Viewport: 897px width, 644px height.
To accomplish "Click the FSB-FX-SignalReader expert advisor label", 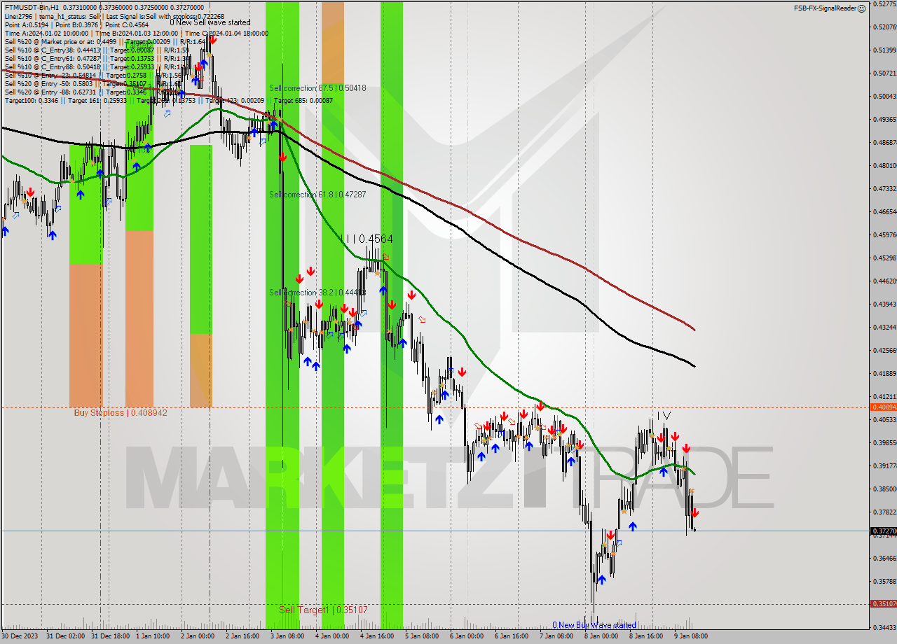I will point(825,8).
